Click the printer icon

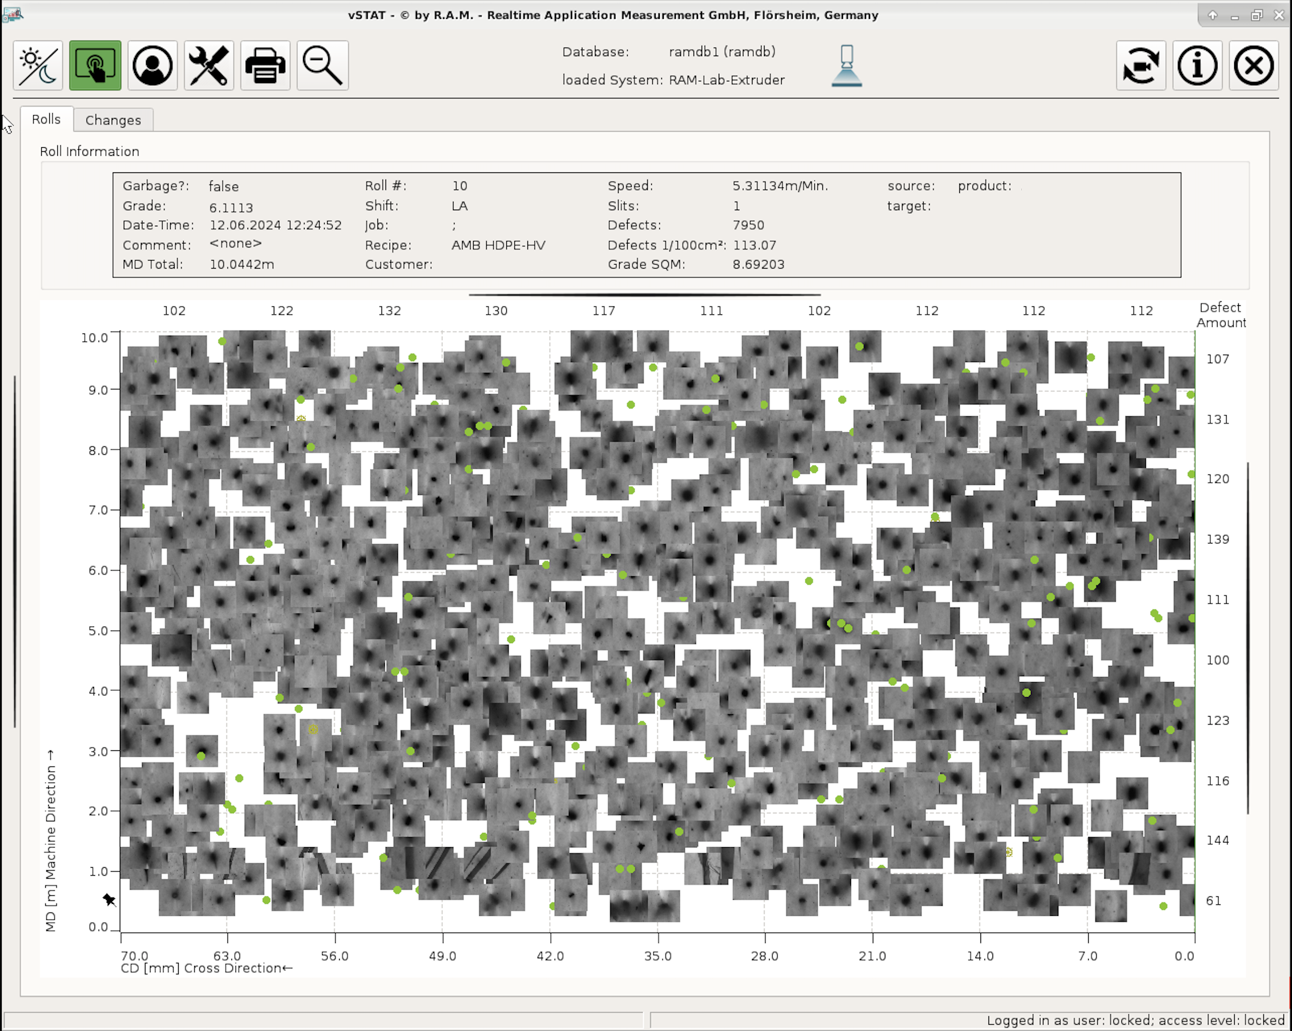point(265,66)
